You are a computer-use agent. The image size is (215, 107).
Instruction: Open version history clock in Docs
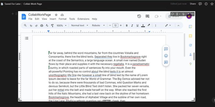click(x=139, y=16)
